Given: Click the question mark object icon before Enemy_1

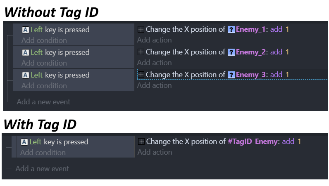Looking at the screenshot, I should point(231,30).
